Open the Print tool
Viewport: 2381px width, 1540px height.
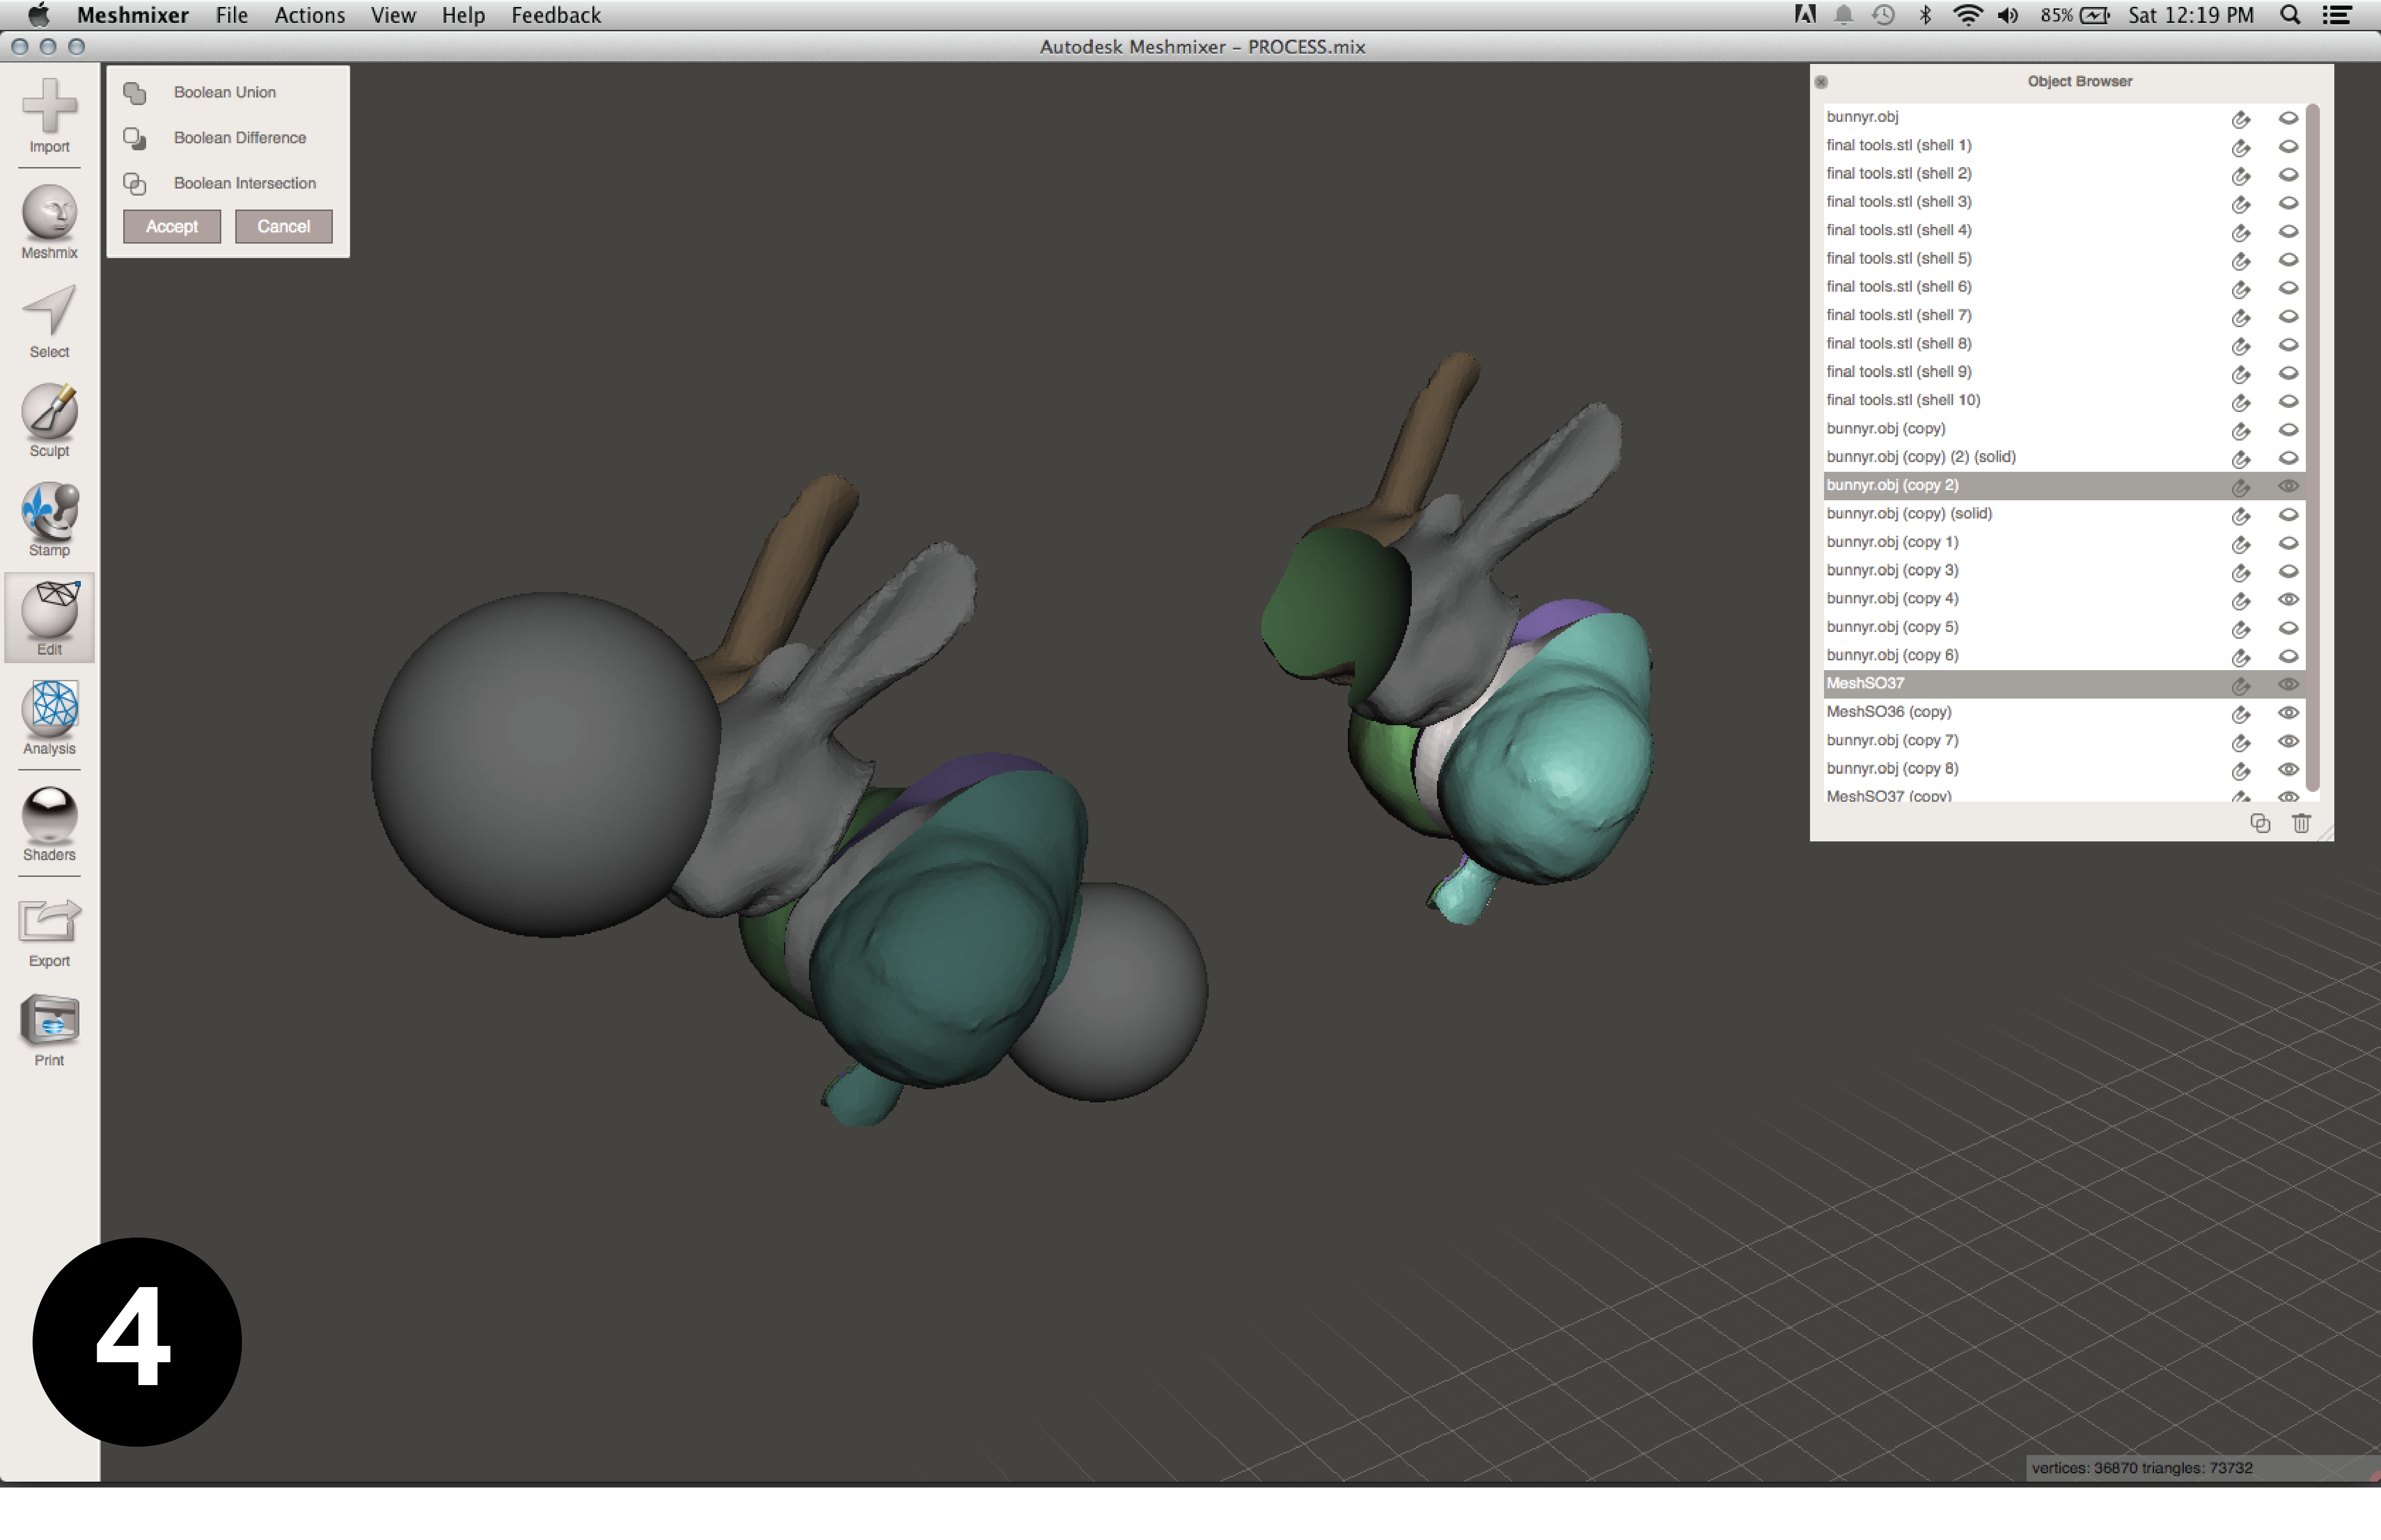[x=49, y=1031]
